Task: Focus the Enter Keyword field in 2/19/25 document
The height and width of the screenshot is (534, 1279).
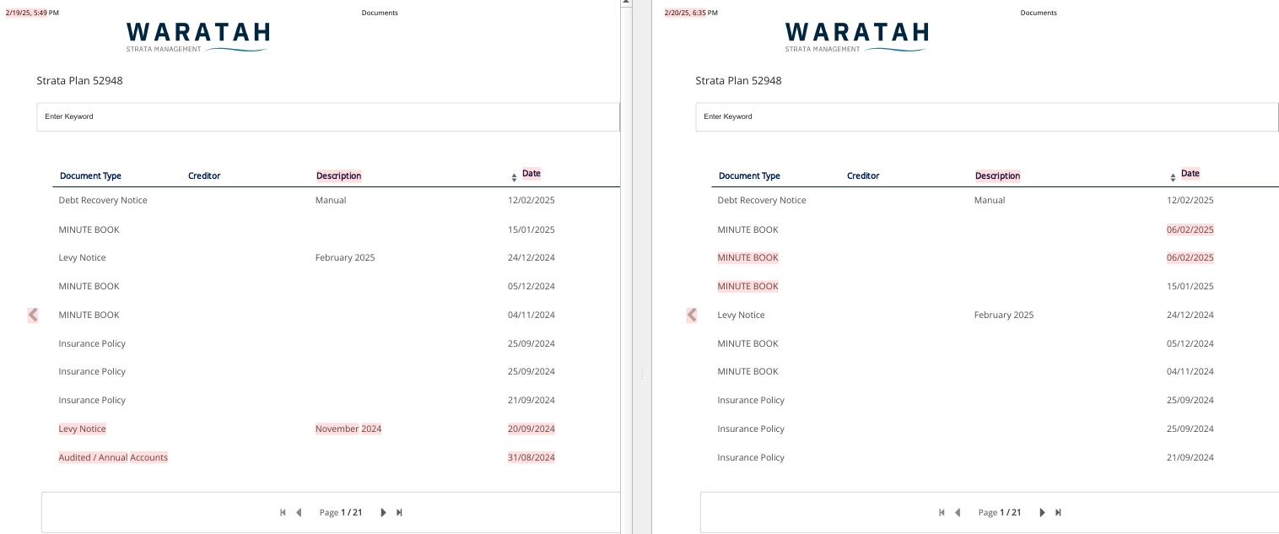Action: pos(328,116)
